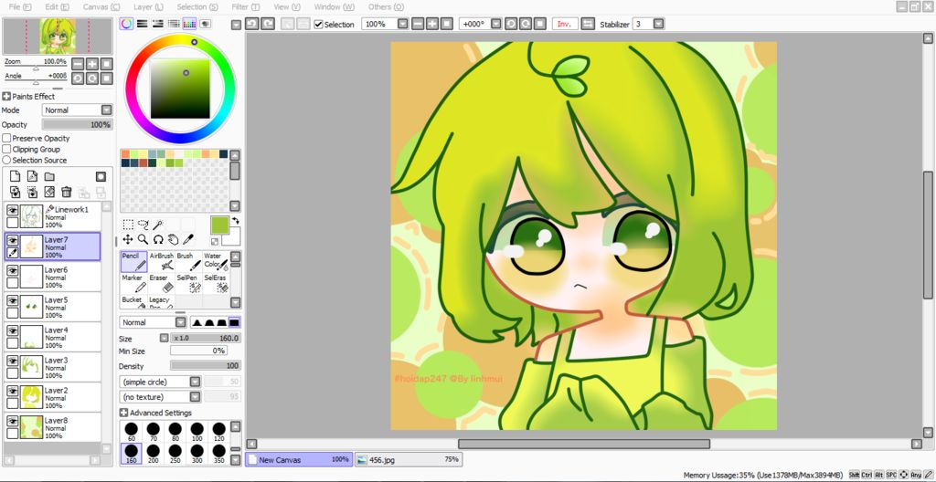Toggle visibility of Layer5
Screen dimensions: 936x482
12,300
